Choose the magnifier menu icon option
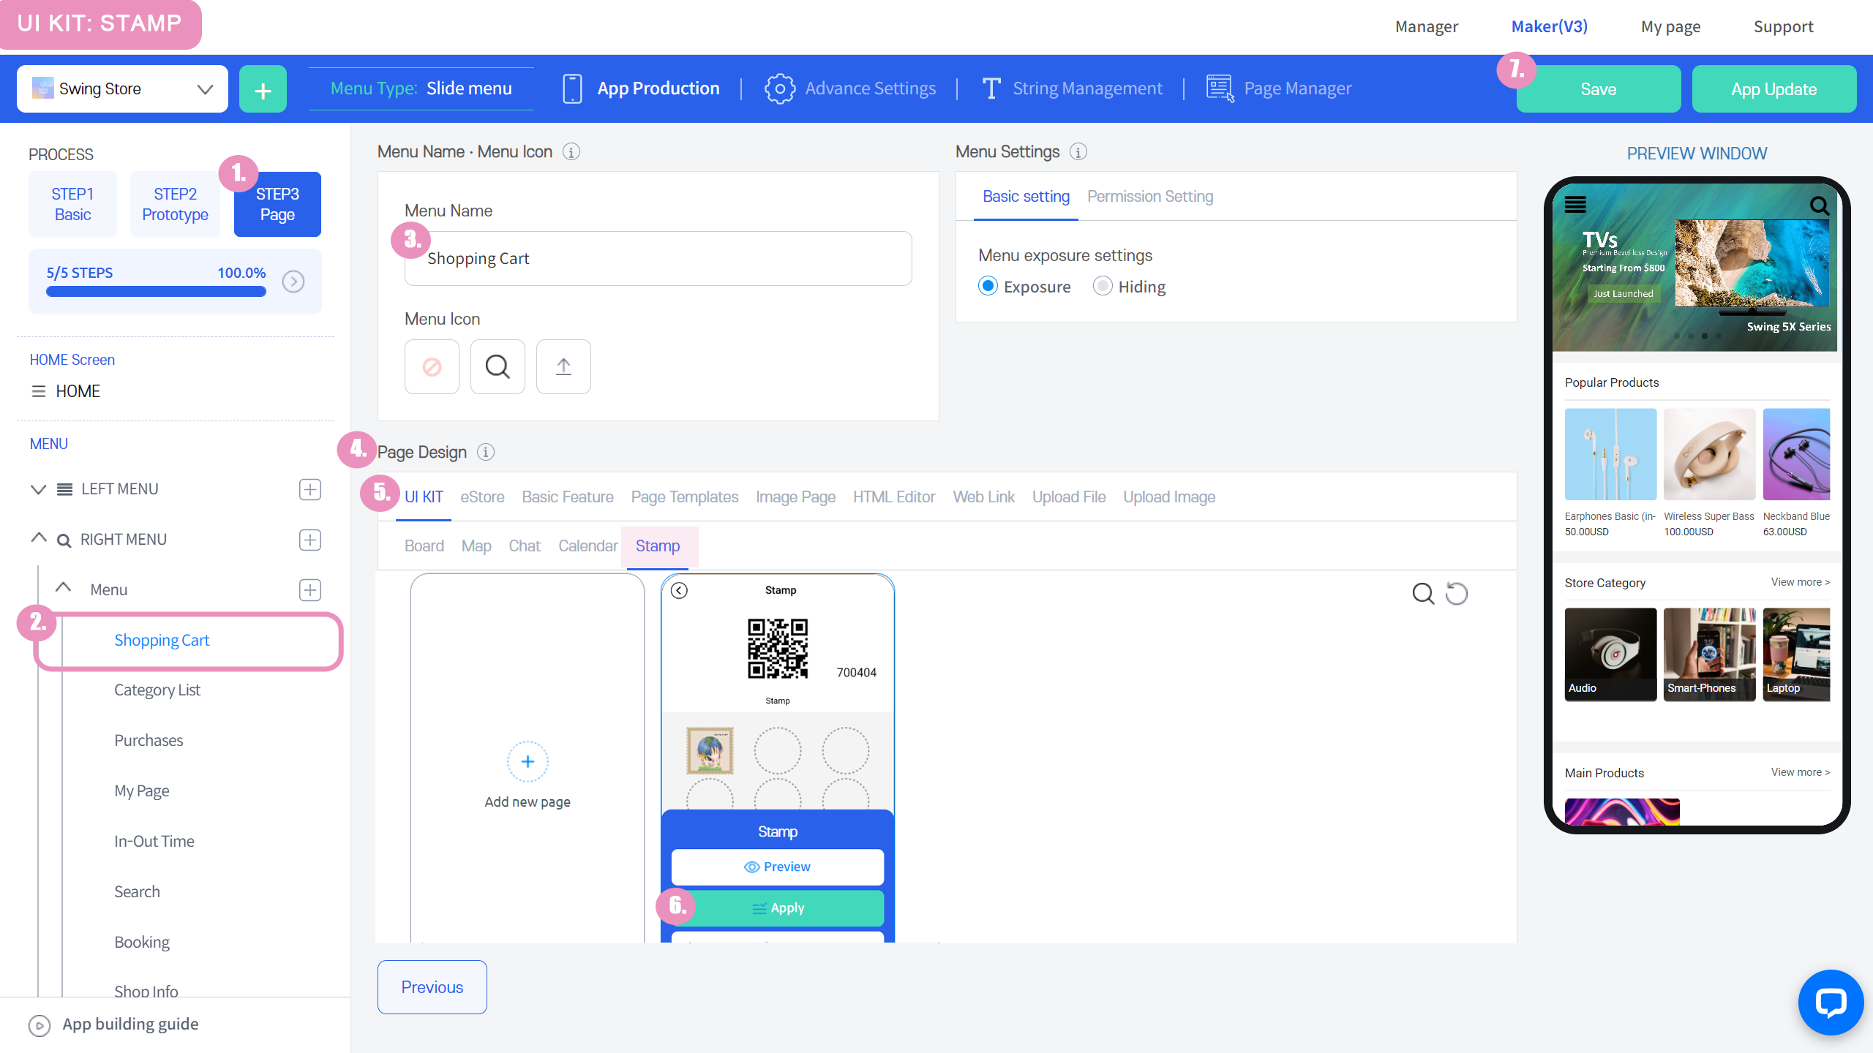Screen dimensions: 1873x1053 pyautogui.click(x=498, y=366)
